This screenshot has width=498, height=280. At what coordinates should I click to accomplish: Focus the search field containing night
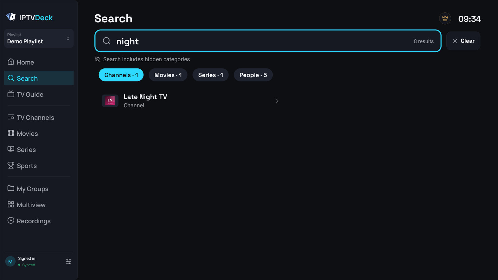pyautogui.click(x=268, y=41)
